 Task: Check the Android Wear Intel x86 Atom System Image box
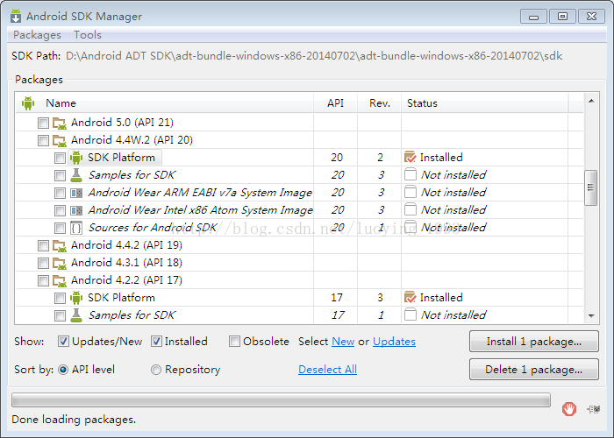(x=60, y=210)
